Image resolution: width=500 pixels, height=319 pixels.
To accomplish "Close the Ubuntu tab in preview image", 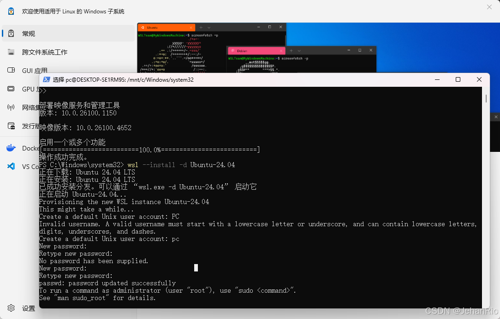I will click(190, 28).
